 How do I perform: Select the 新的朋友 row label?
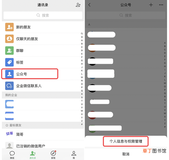tap(24, 27)
